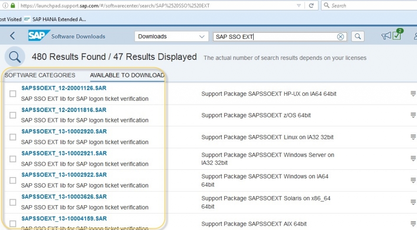The image size is (417, 230).
Task: Click the green padlock security icon
Action: point(13,5)
